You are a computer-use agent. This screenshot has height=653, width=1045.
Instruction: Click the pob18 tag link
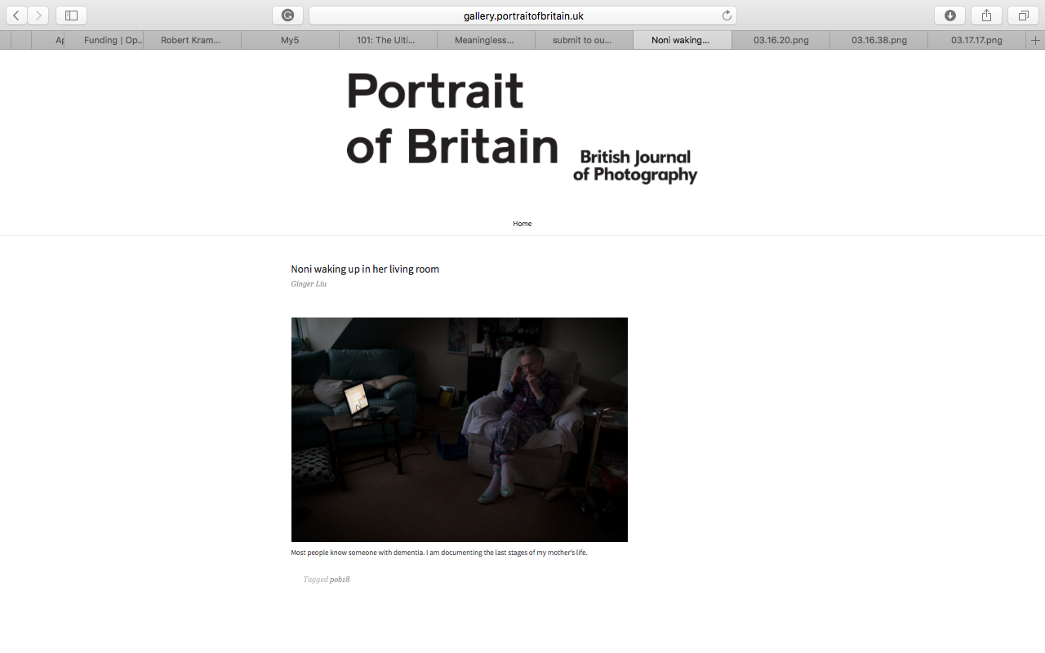pos(340,580)
